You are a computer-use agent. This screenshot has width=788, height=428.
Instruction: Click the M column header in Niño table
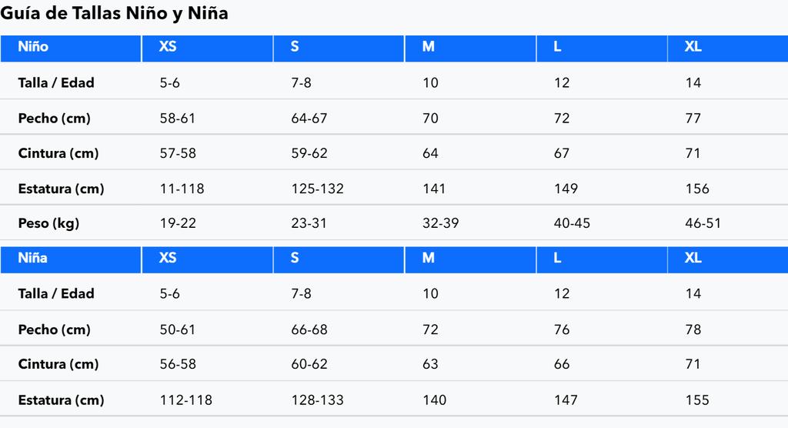[x=470, y=48]
